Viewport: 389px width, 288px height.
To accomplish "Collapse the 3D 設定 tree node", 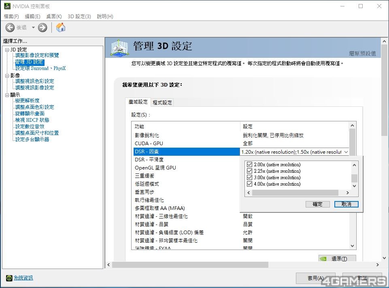I will pos(7,50).
